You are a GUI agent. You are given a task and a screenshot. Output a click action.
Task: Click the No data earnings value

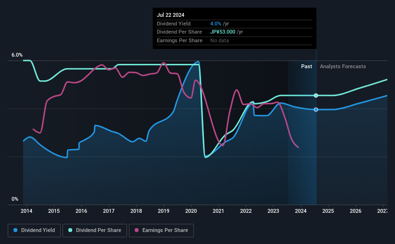[219, 40]
